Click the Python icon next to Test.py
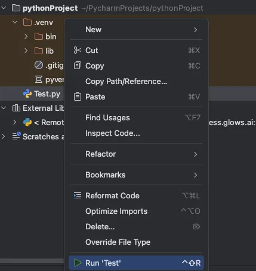The width and height of the screenshot is (256, 271). 27,94
